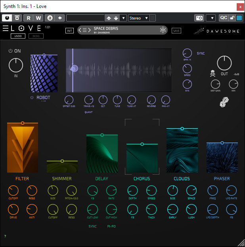
Task: Click the help question mark icon
Action: [x=5, y=236]
